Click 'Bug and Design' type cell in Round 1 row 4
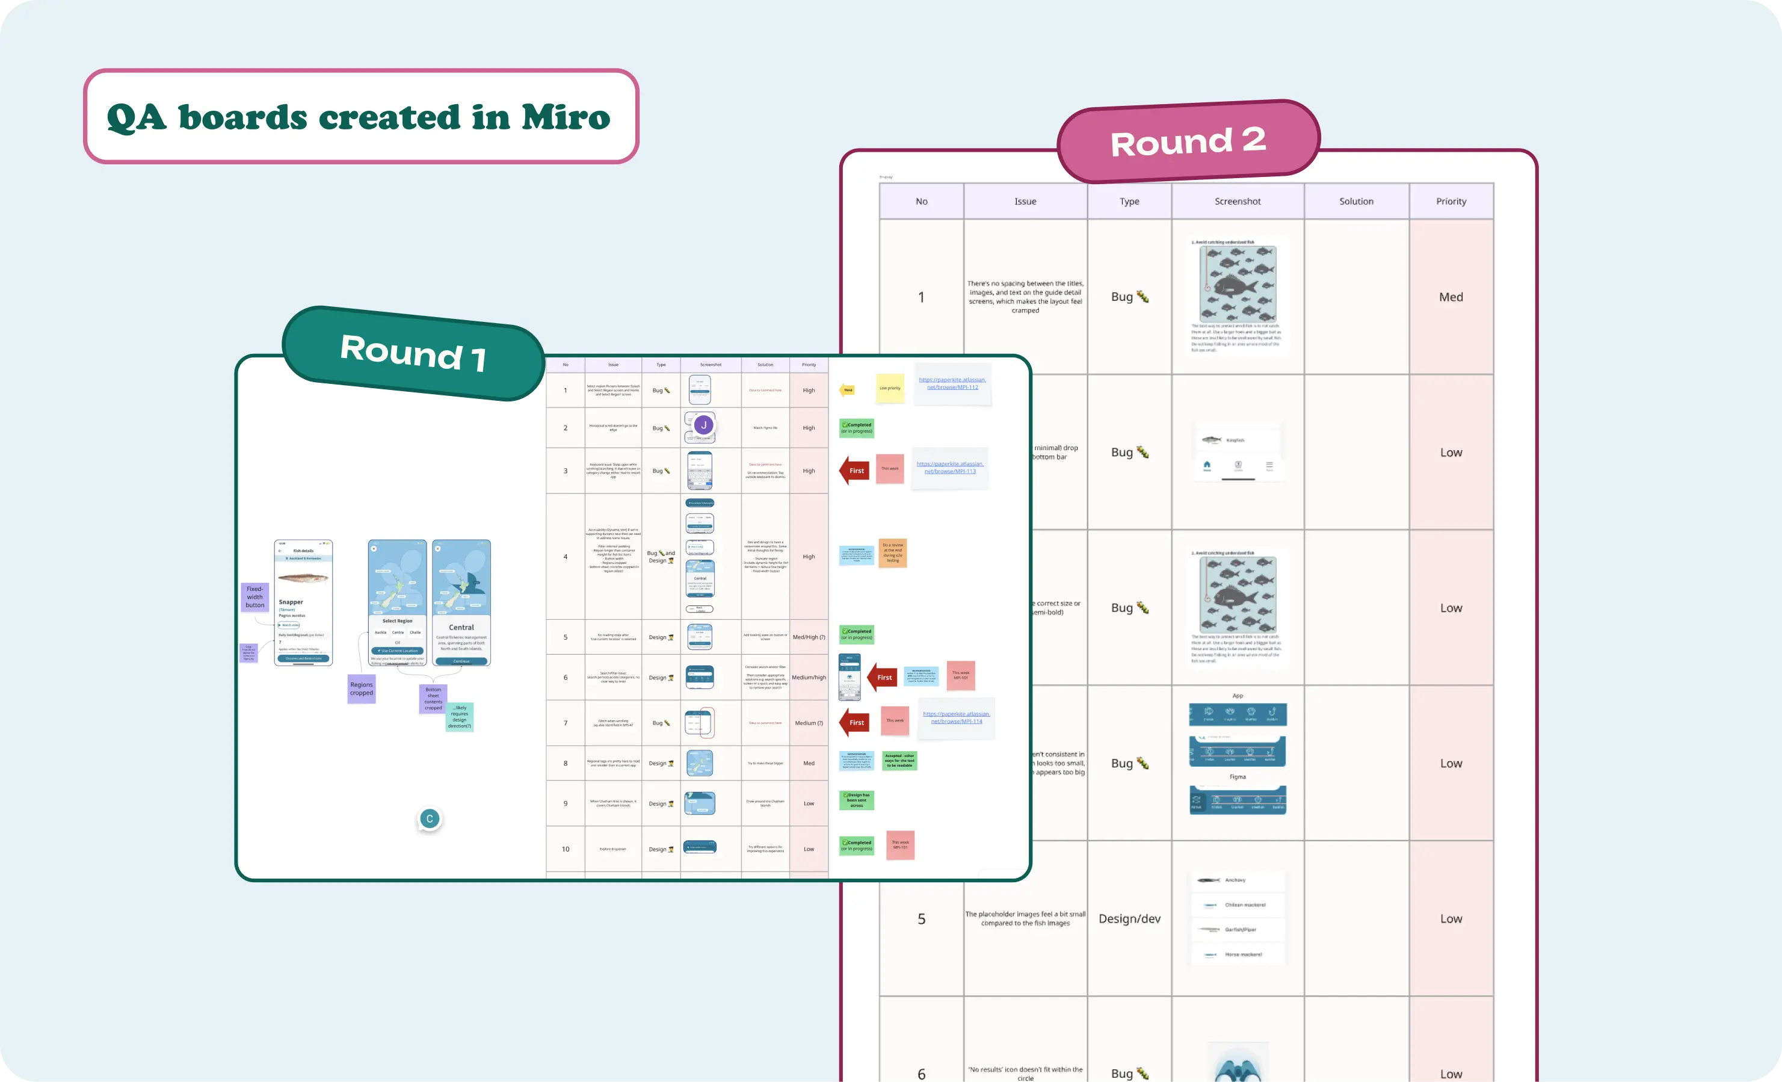The height and width of the screenshot is (1082, 1782). point(661,556)
